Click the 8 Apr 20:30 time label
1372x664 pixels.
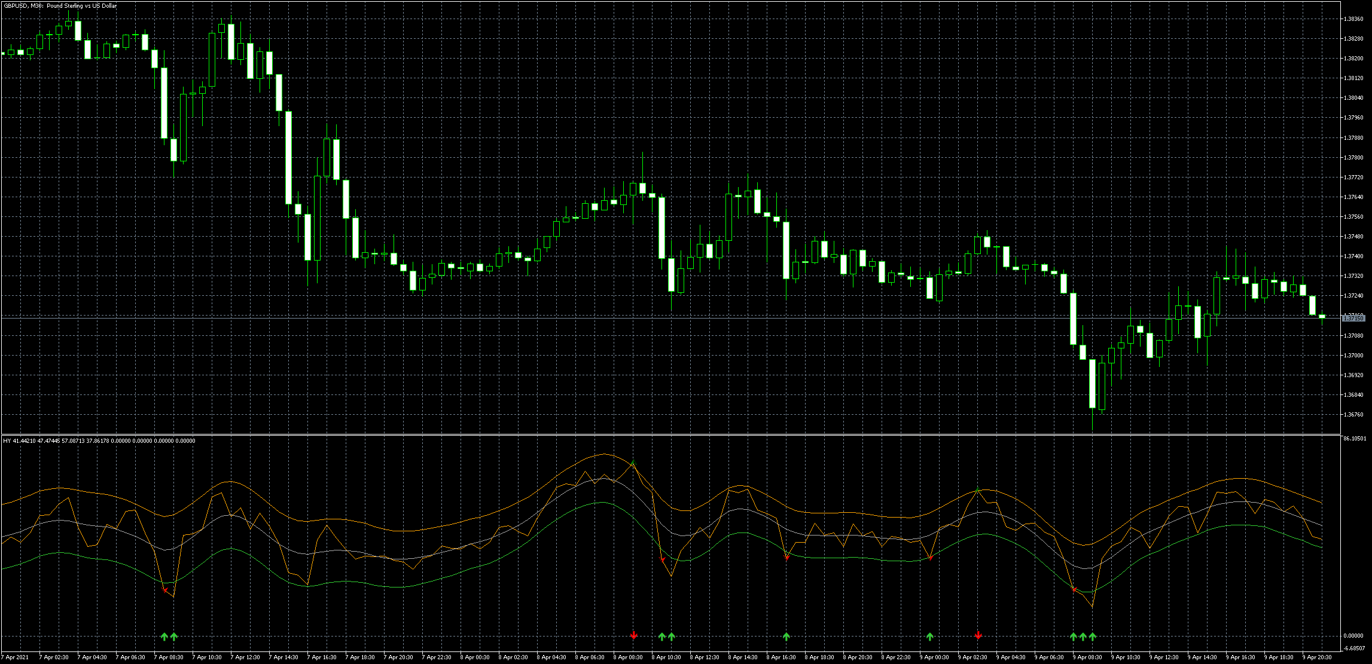click(858, 657)
